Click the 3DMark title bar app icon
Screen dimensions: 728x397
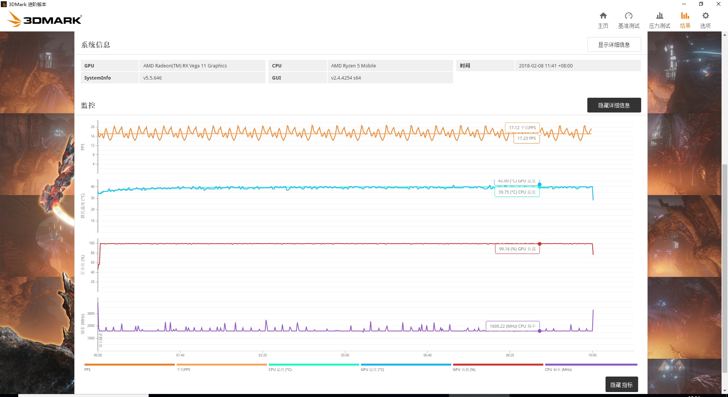pos(4,4)
